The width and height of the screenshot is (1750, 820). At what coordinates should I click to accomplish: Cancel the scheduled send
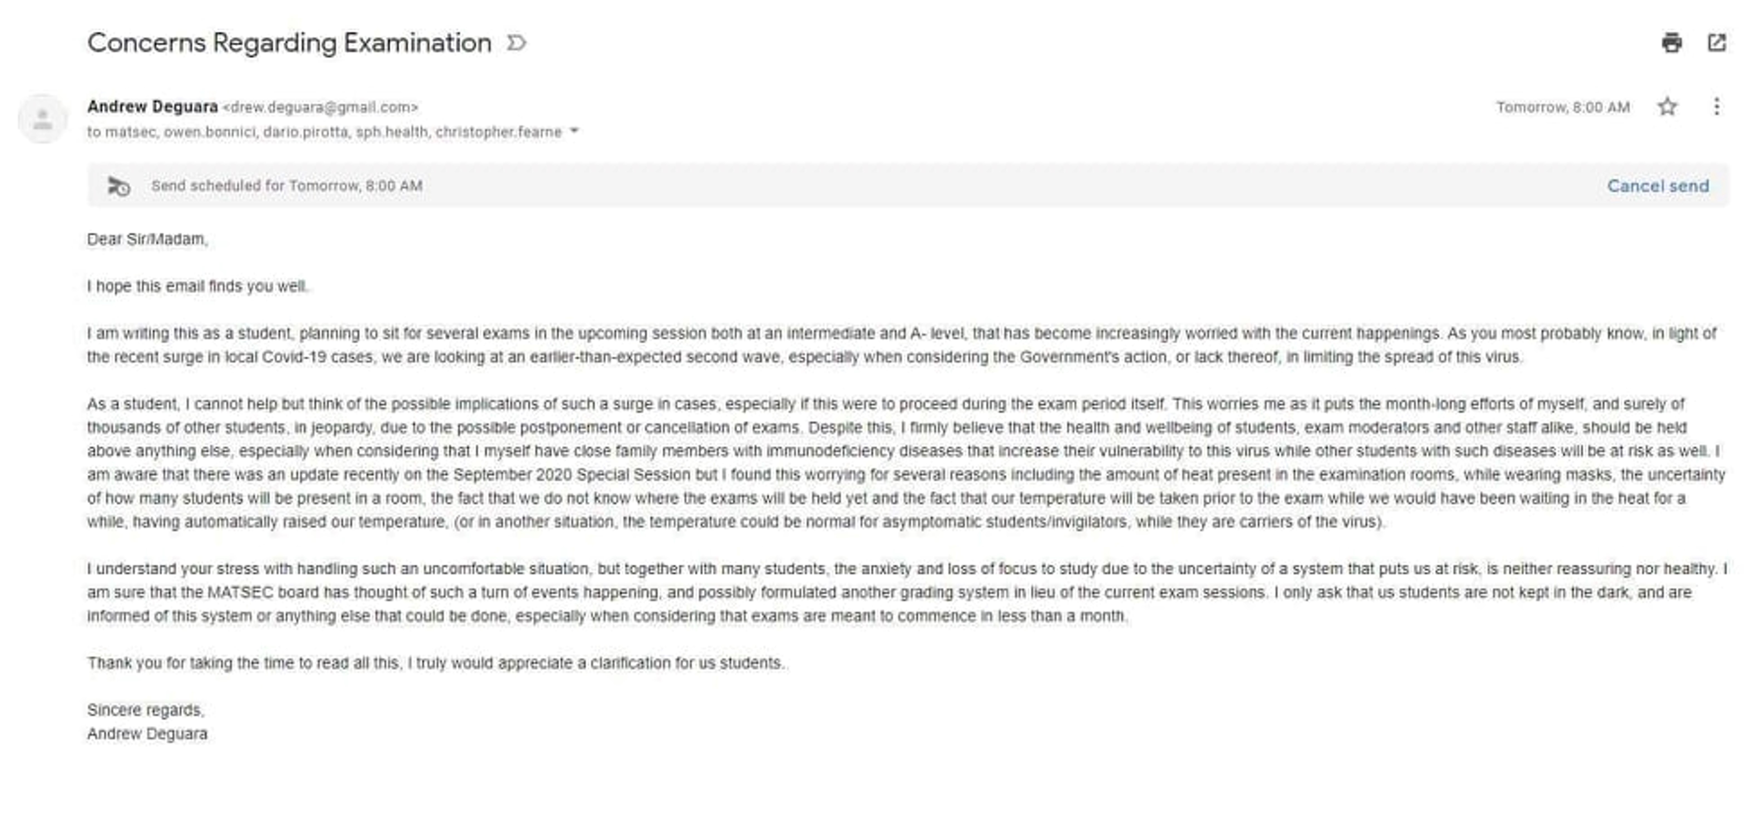pos(1658,186)
